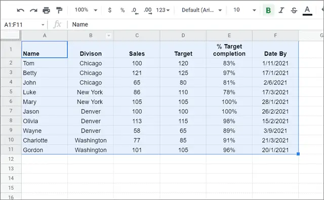Select the cell containing Mary
This screenshot has width=324, height=200.
(45, 102)
